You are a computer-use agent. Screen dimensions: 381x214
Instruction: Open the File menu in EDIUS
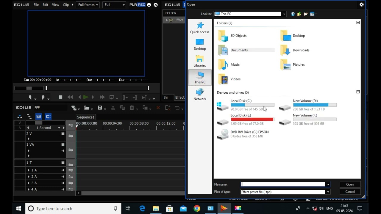tap(36, 5)
